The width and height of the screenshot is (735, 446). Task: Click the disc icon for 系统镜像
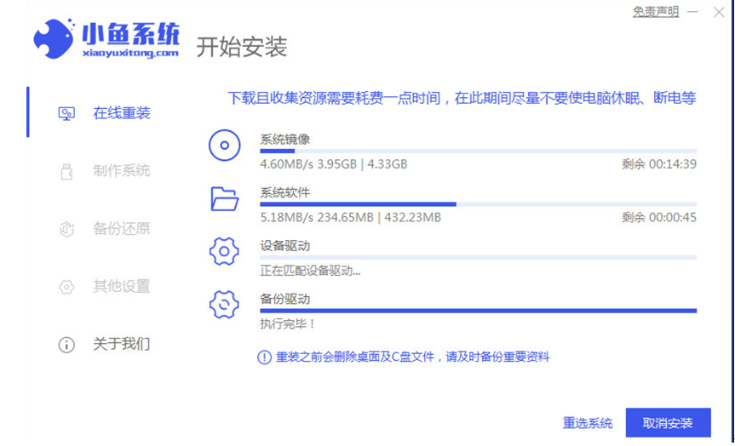(x=225, y=146)
